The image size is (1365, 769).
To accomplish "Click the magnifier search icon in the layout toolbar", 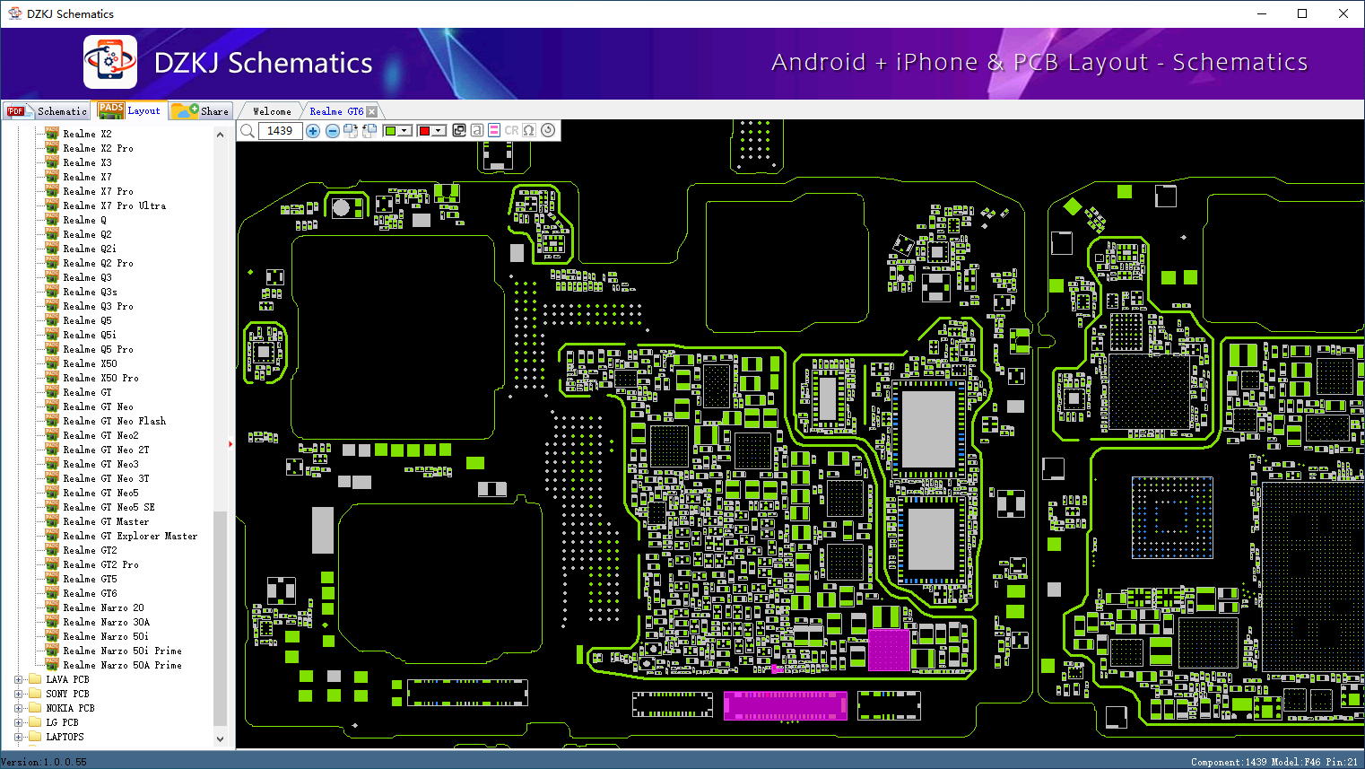I will pos(248,131).
